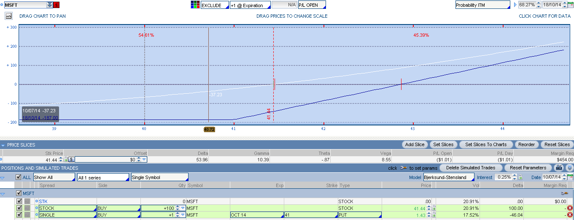Collapse the positions ALL group arrow
Viewport: 574px width, 220px height.
[x=3, y=178]
